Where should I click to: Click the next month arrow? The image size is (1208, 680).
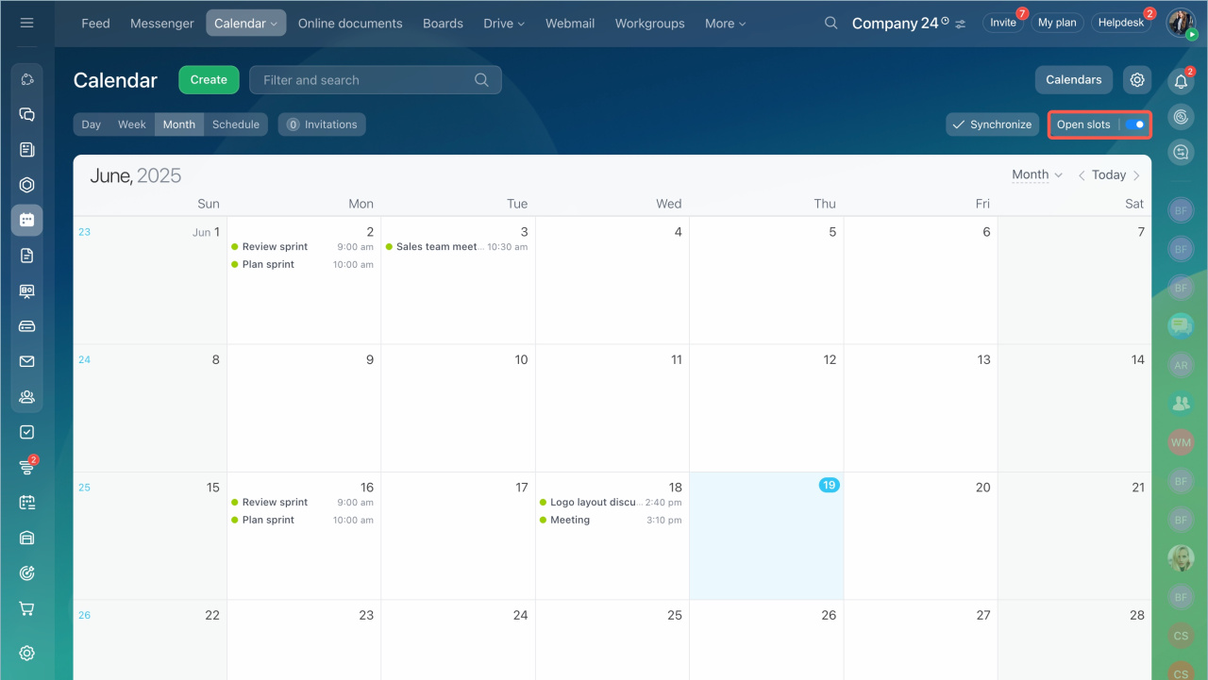(x=1136, y=175)
